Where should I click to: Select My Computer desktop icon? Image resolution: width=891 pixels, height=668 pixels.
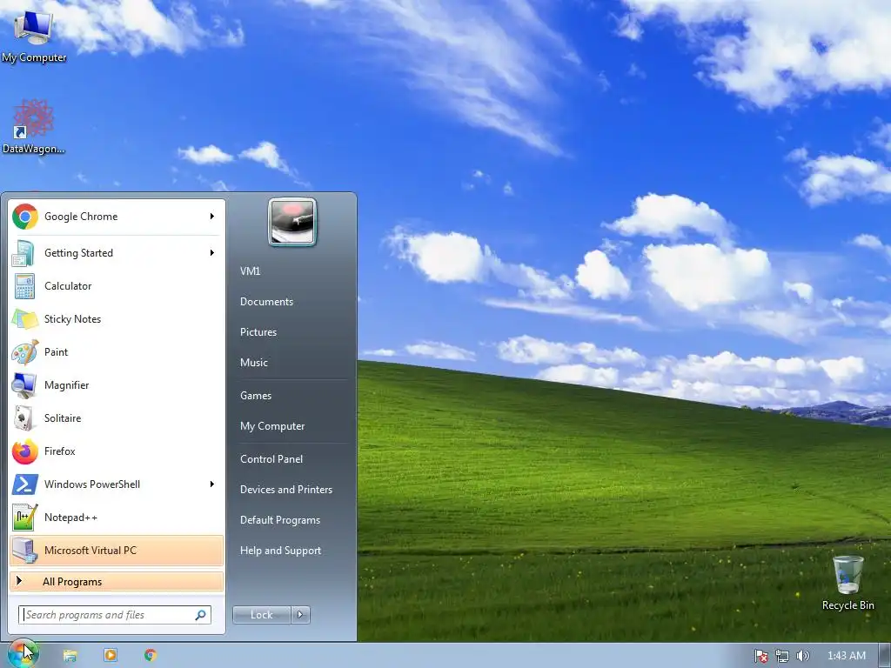(x=34, y=35)
